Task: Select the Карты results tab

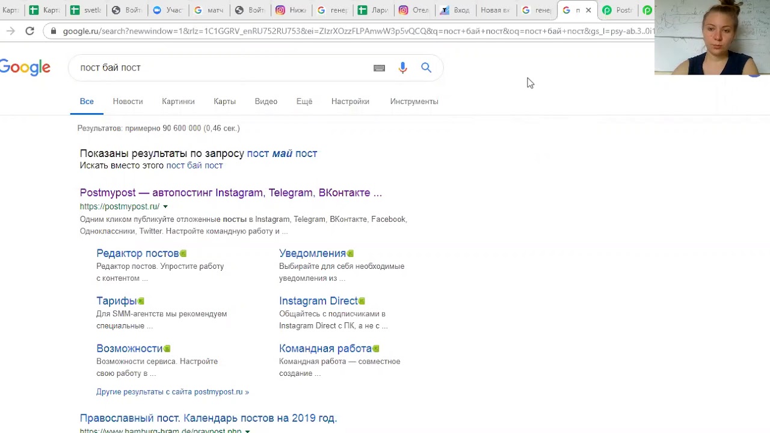Action: [224, 101]
